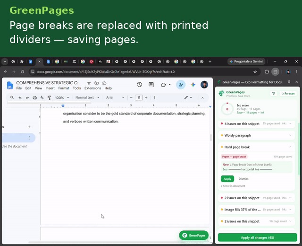The width and height of the screenshot is (302, 246).
Task: Collapse the Docs menu header chevron
Action: [x=202, y=98]
